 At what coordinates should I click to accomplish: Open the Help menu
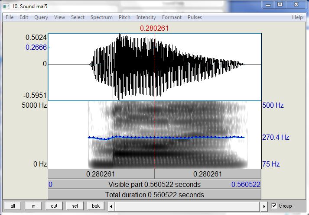click(x=297, y=17)
